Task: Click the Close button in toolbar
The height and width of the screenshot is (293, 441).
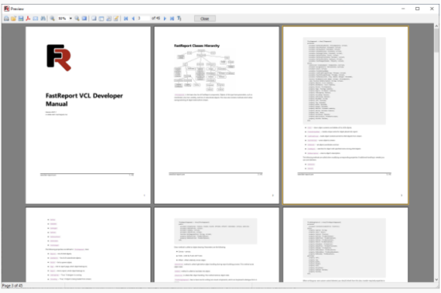Action: [x=205, y=18]
